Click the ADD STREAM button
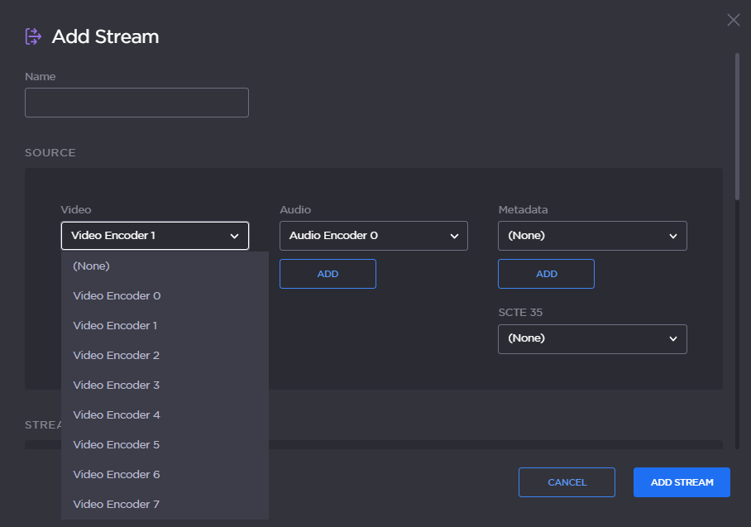The image size is (751, 527). pos(682,482)
